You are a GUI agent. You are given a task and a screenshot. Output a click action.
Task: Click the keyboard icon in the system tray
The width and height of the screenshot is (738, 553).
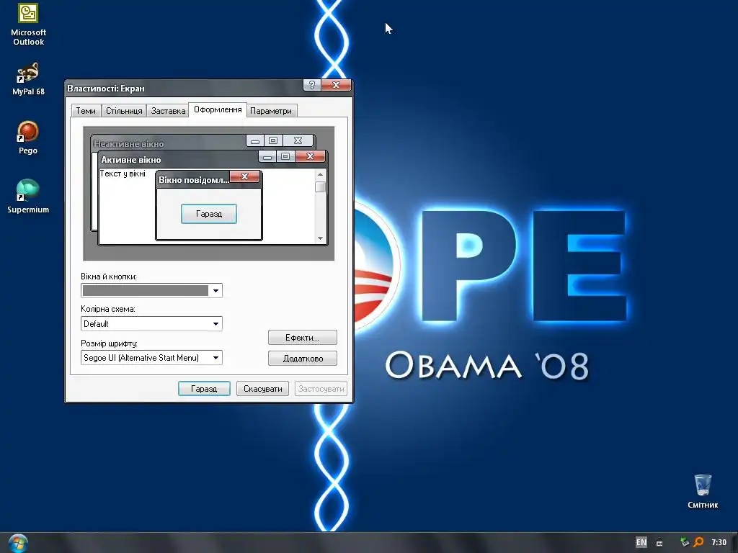(659, 543)
